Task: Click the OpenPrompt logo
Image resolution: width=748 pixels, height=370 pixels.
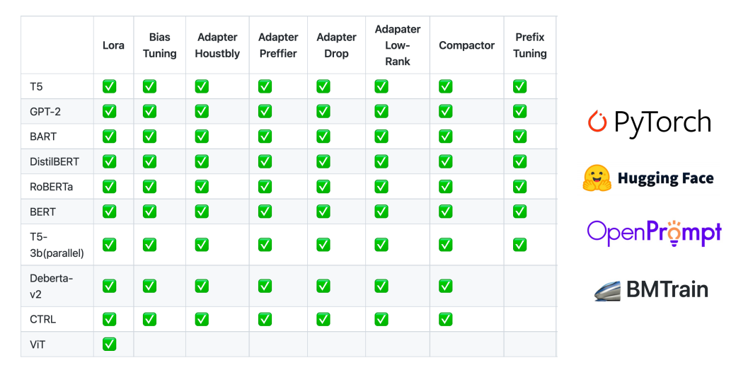Action: (654, 233)
